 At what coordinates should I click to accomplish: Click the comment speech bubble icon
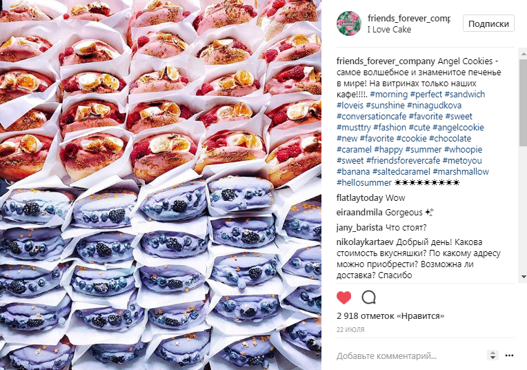[x=369, y=298]
